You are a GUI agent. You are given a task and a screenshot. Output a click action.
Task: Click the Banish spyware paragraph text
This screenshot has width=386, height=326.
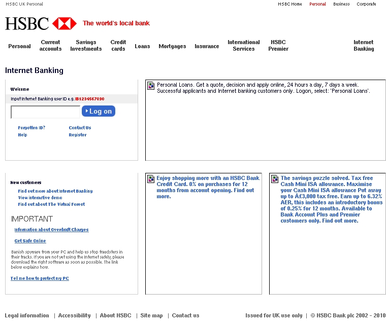pos(68,260)
